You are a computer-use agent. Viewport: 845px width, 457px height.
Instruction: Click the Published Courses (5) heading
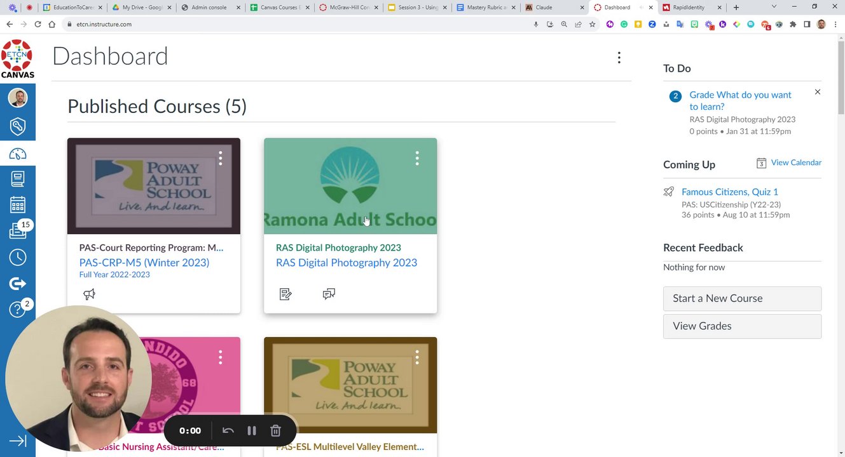[x=157, y=106]
